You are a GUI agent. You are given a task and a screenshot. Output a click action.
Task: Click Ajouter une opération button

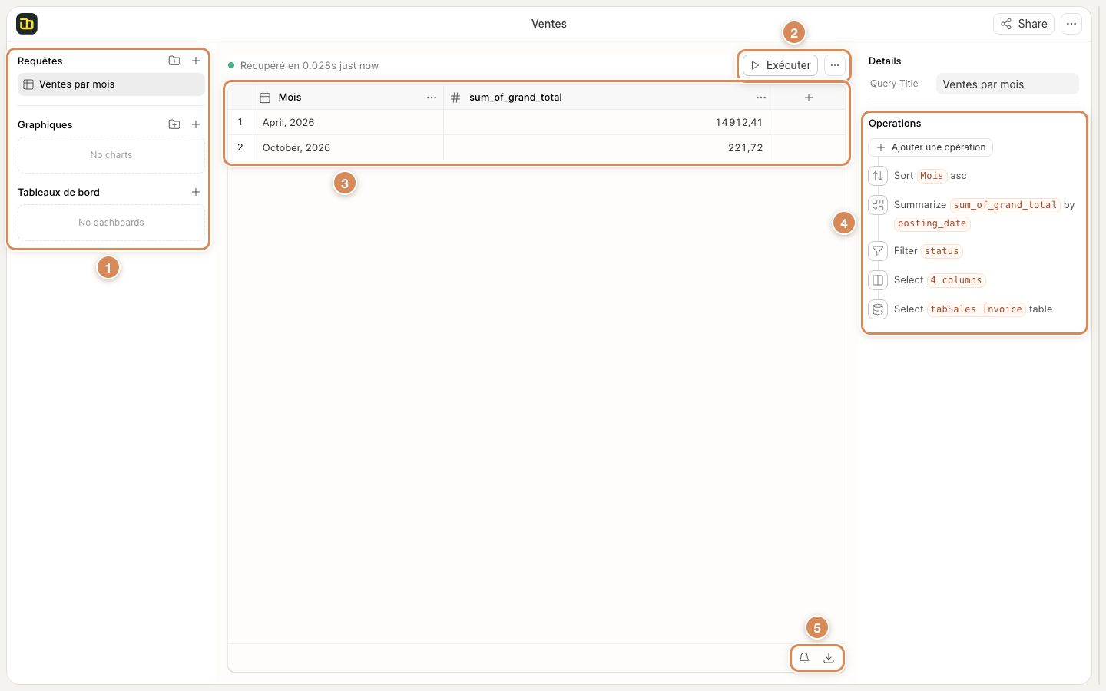pyautogui.click(x=930, y=147)
